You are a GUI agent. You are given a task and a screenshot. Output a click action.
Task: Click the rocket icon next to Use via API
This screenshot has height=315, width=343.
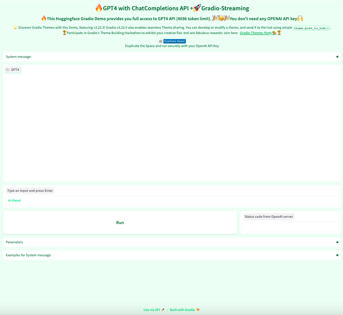click(163, 310)
